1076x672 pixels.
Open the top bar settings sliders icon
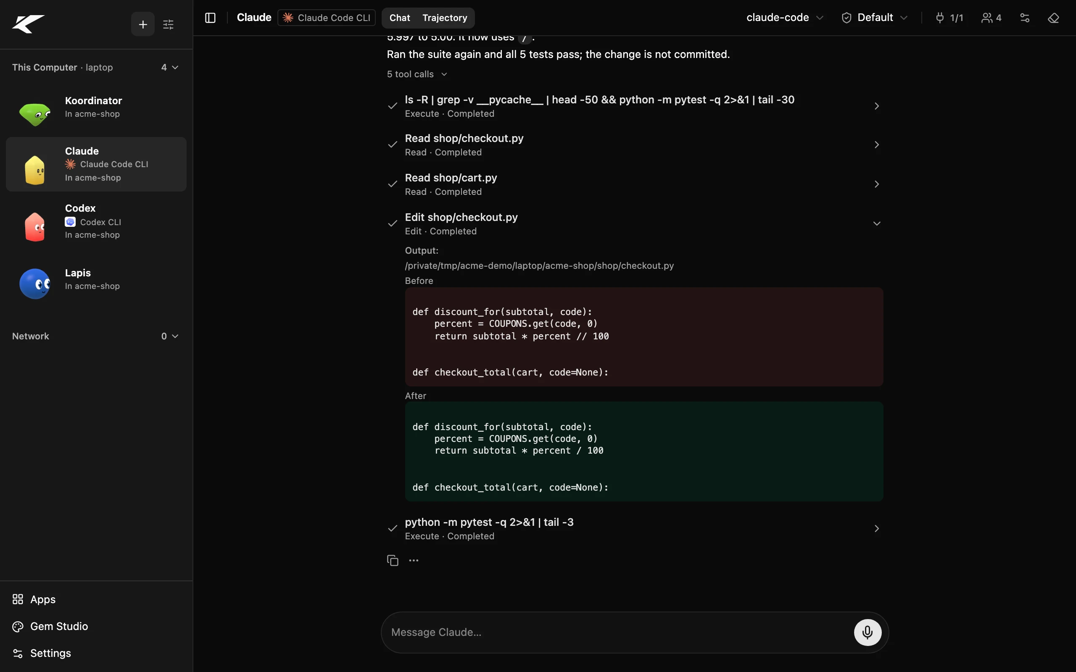coord(1024,18)
